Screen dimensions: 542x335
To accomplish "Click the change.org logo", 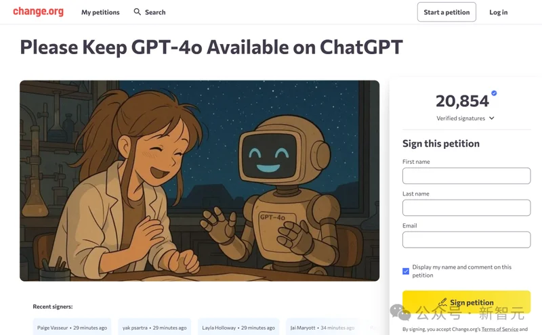I will point(38,12).
